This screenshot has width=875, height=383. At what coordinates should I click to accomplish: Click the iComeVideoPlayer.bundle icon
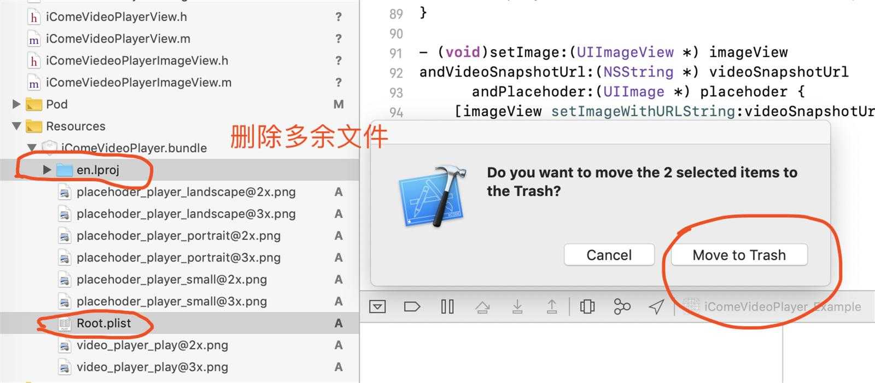(50, 147)
